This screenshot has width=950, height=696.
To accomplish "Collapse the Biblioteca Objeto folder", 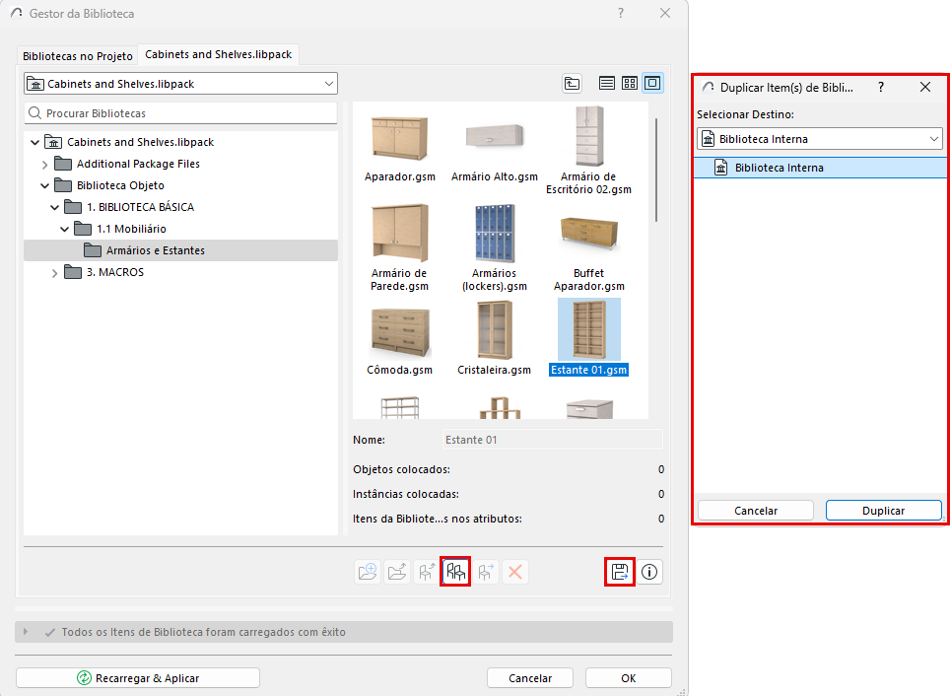I will (x=44, y=186).
